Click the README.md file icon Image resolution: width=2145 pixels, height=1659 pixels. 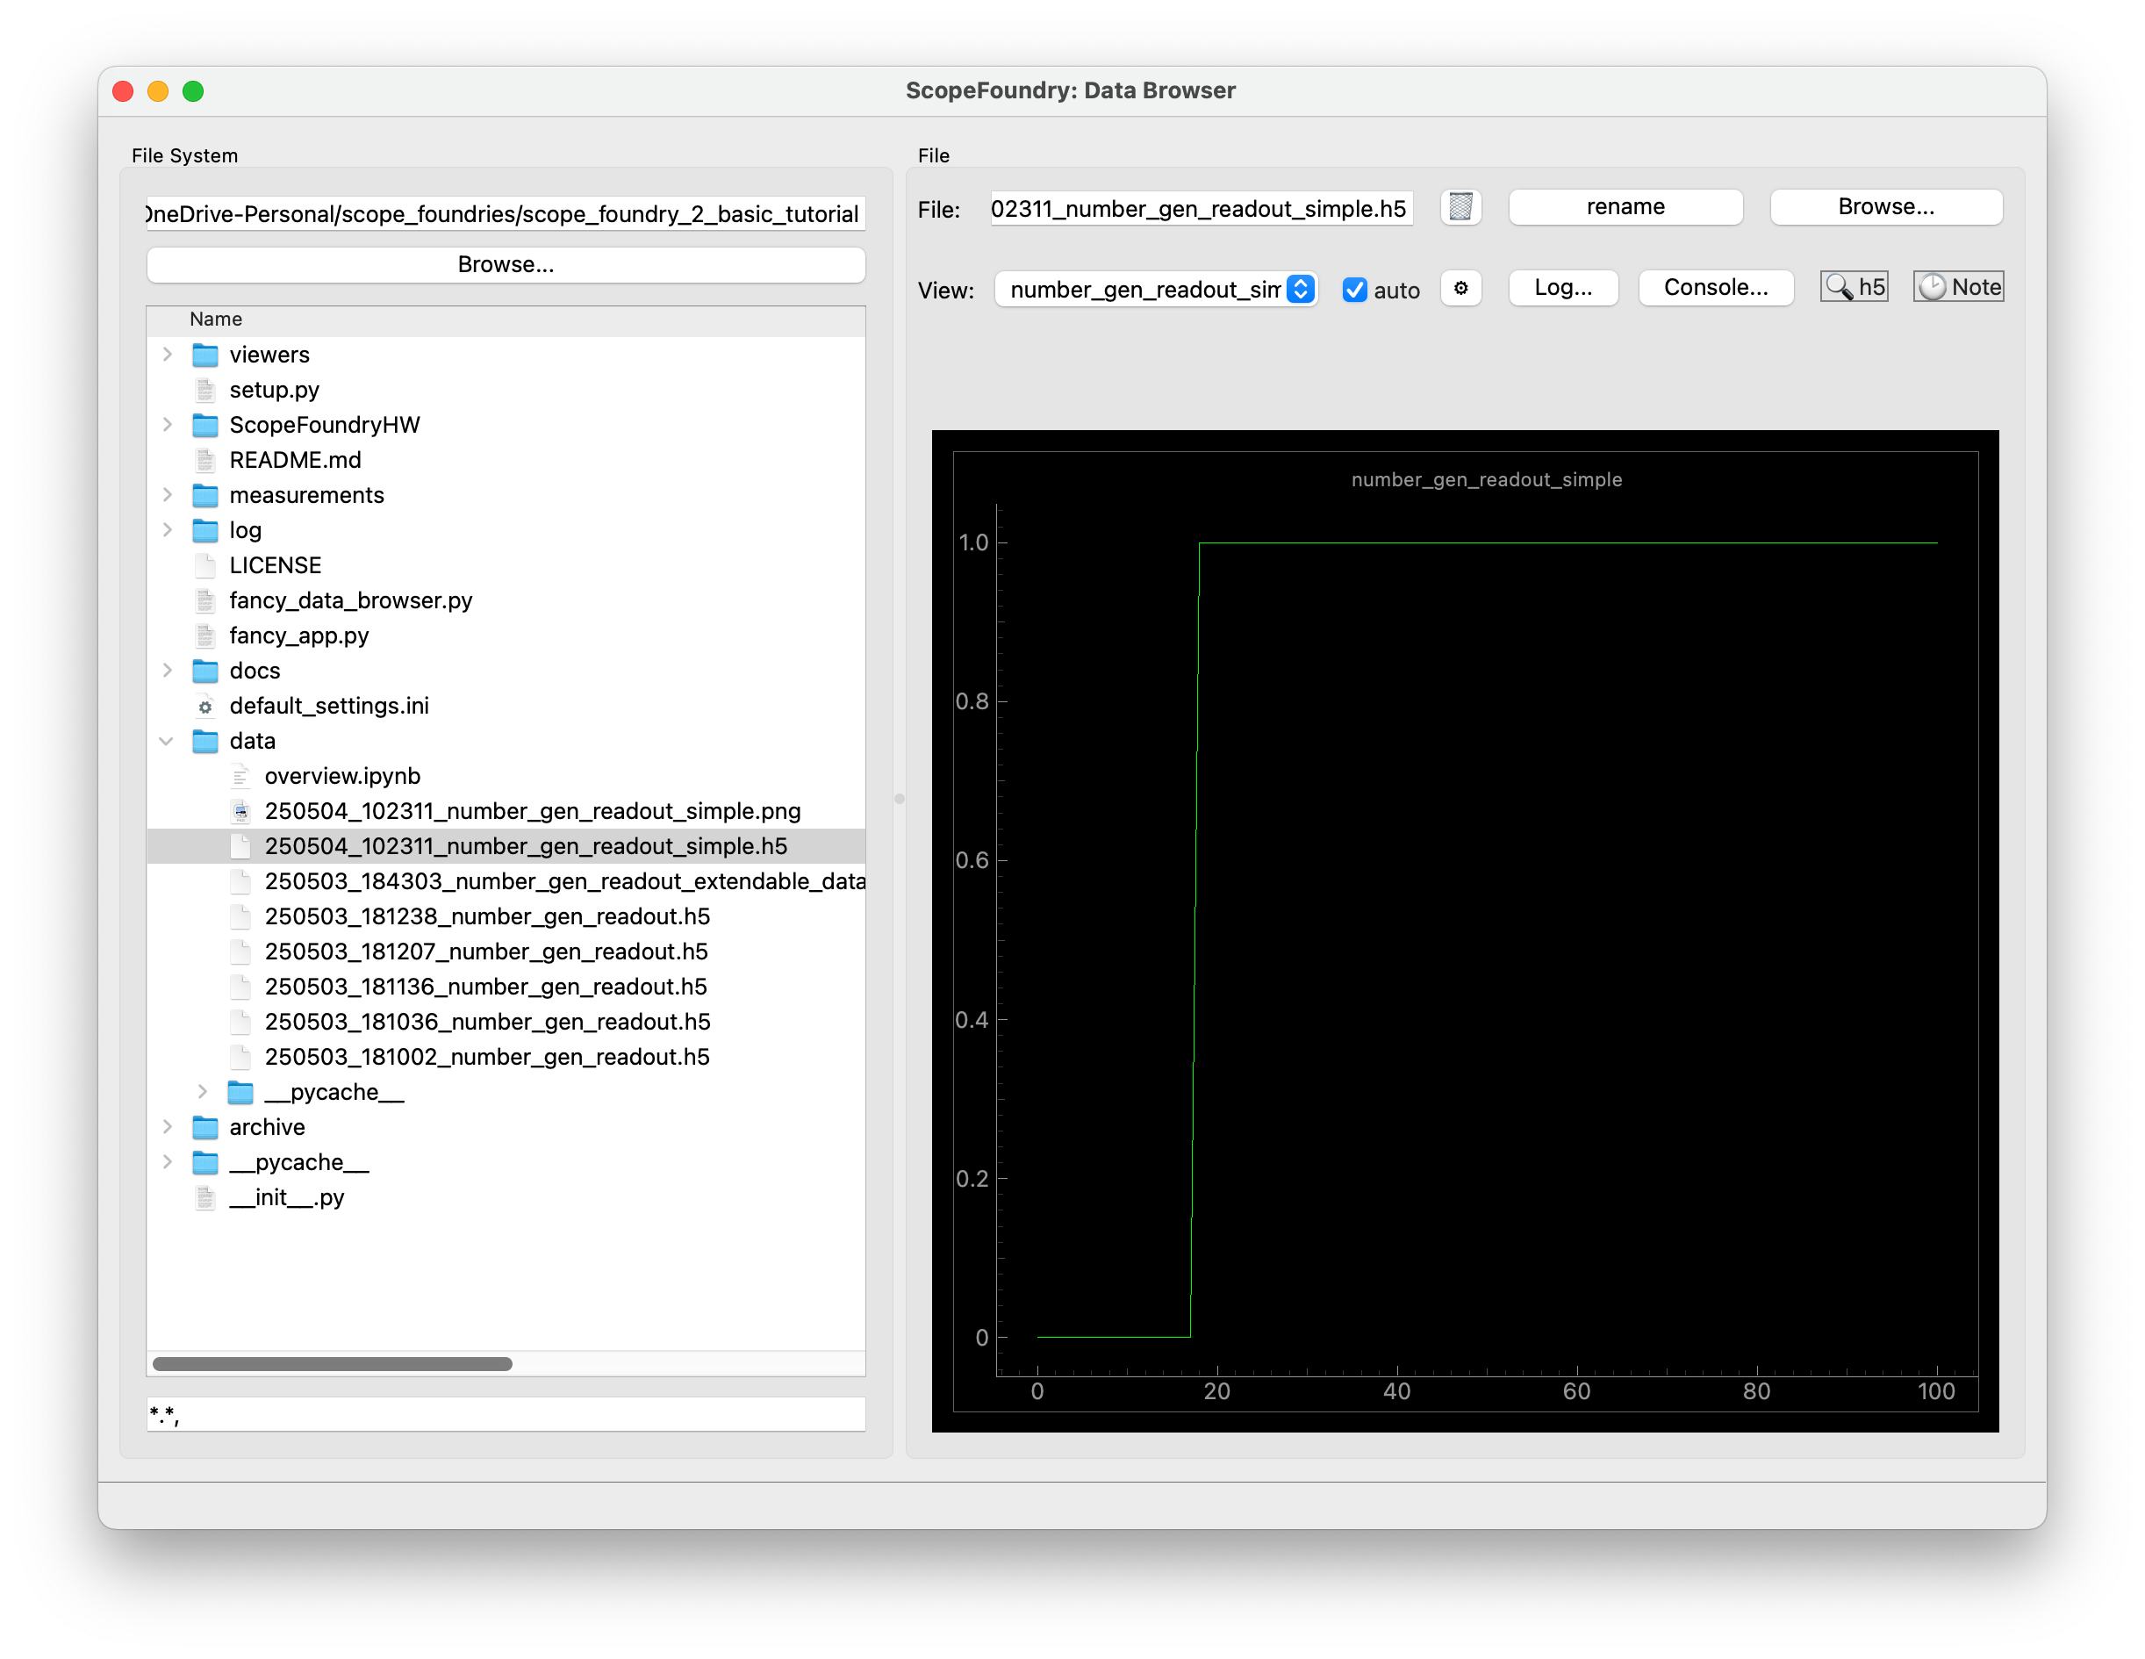coord(205,460)
